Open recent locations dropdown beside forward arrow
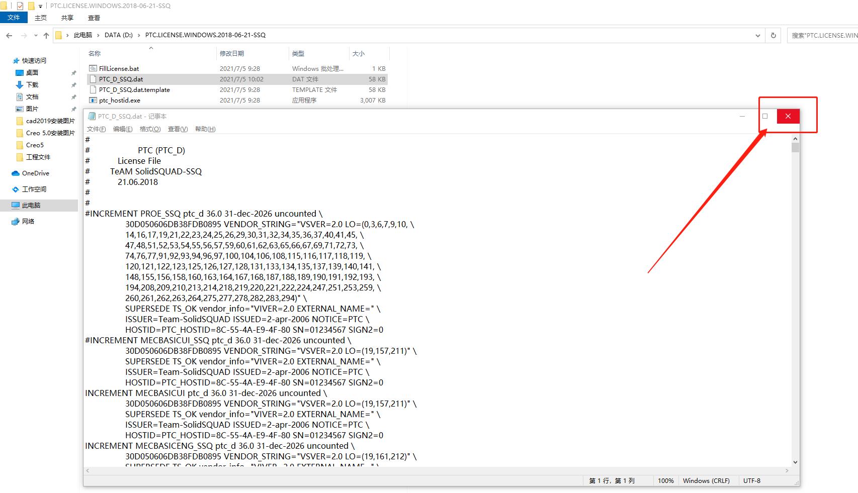 point(36,35)
